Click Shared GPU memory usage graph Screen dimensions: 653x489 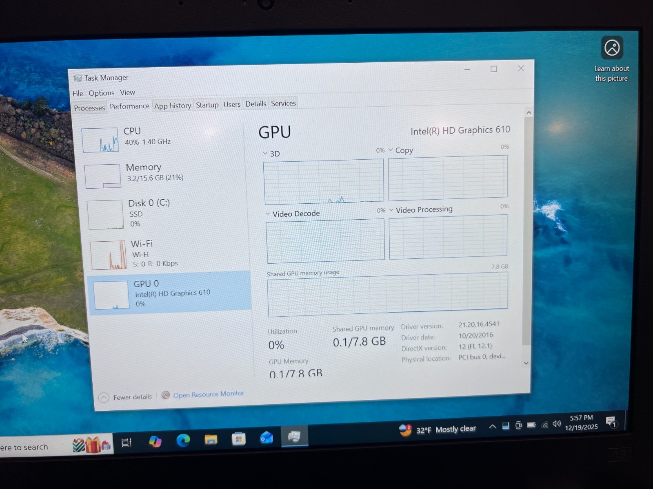(388, 294)
